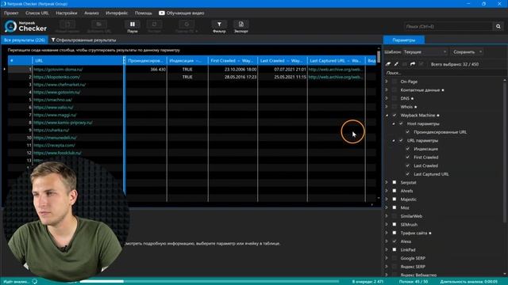Image resolution: width=508 pixels, height=285 pixels.
Task: Open link https://www.maggi.ru/
Action: 55,115
